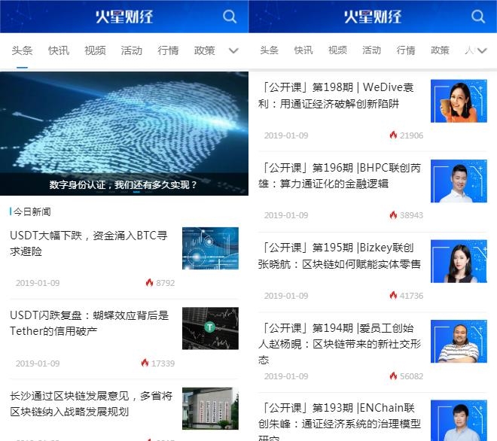The image size is (497, 441).
Task: Click Tether chart thumbnail of USDT闪跌复盘 article
Action: (x=210, y=328)
